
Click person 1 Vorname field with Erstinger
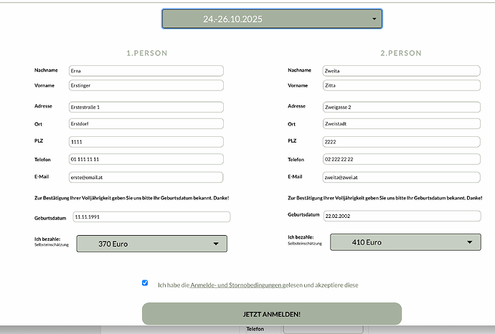146,85
